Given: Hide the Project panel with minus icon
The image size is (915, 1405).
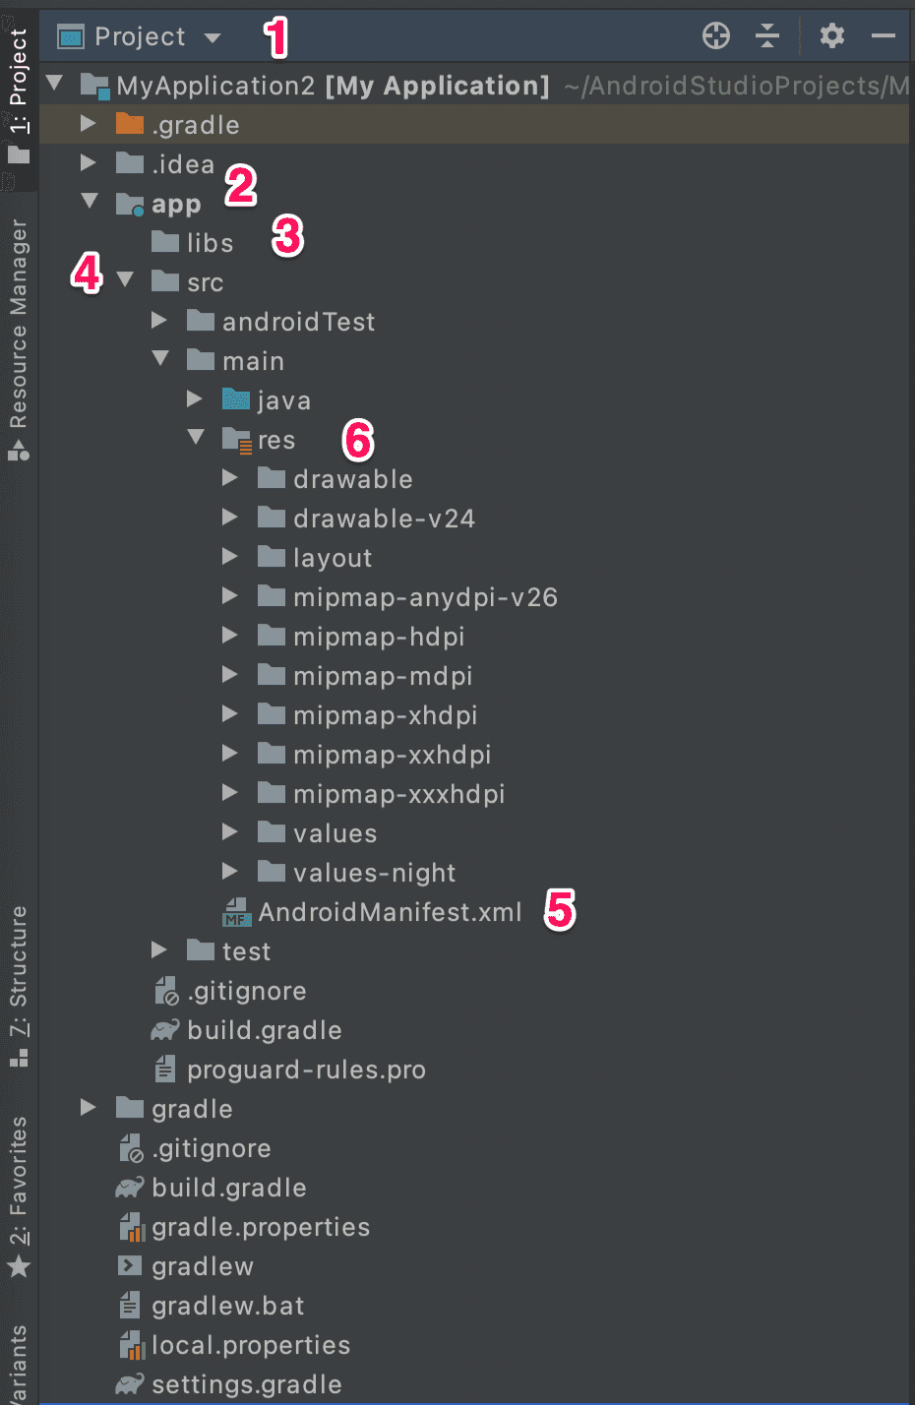Looking at the screenshot, I should [x=884, y=36].
